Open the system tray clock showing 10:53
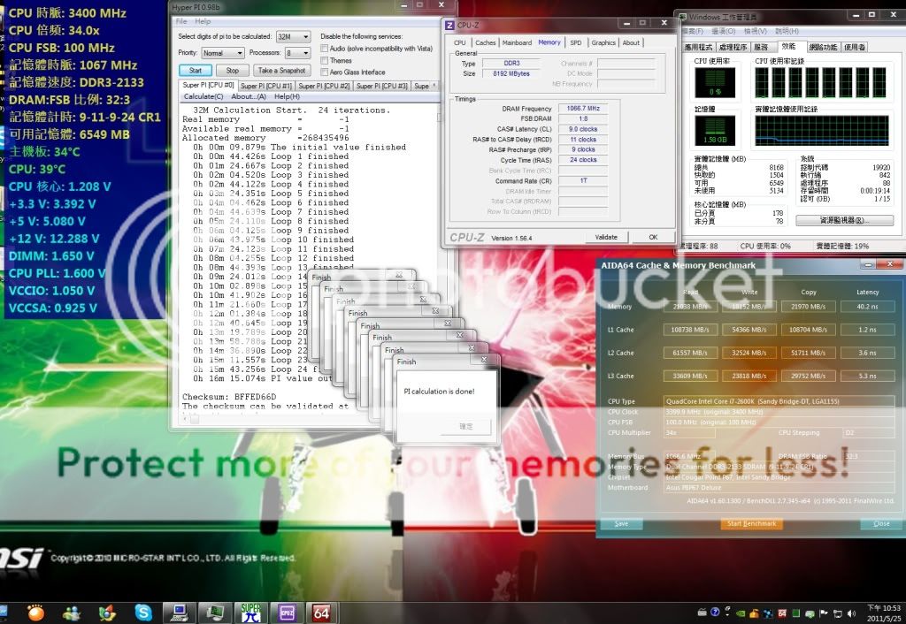The image size is (906, 624). point(884,613)
